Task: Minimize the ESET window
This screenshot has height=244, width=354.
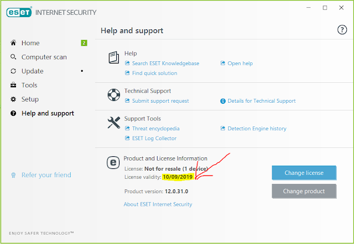Action: tap(309, 8)
